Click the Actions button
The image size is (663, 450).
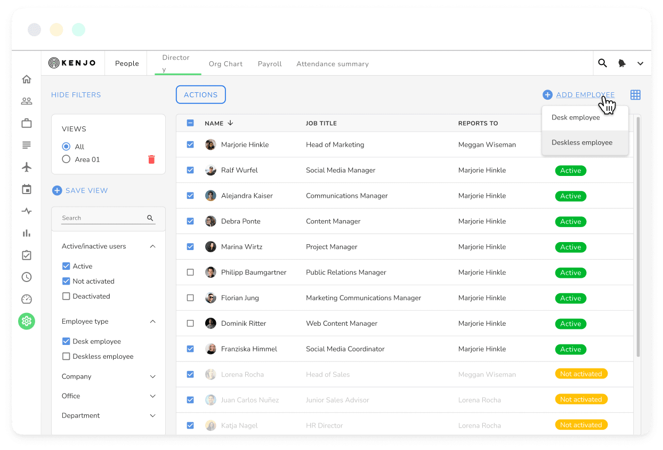(201, 95)
